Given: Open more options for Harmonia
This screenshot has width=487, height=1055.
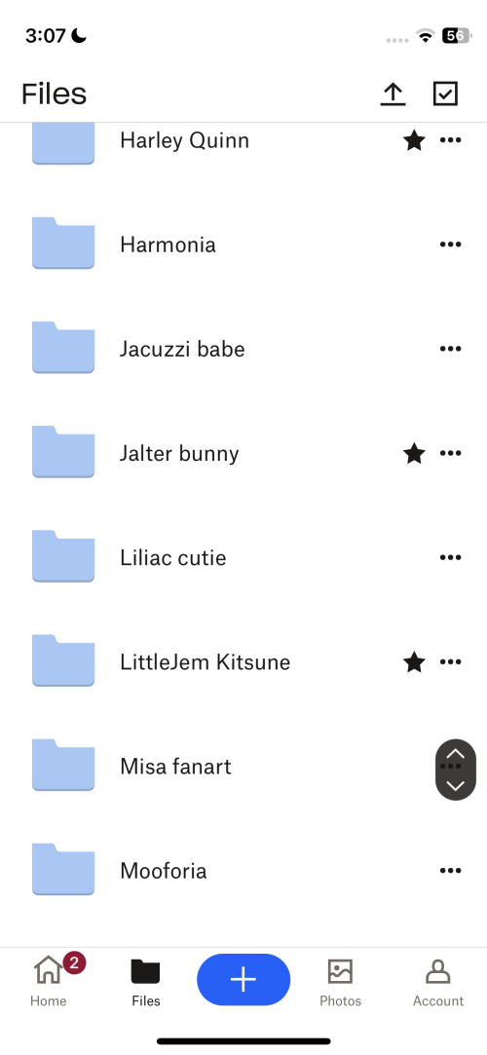Looking at the screenshot, I should [450, 245].
